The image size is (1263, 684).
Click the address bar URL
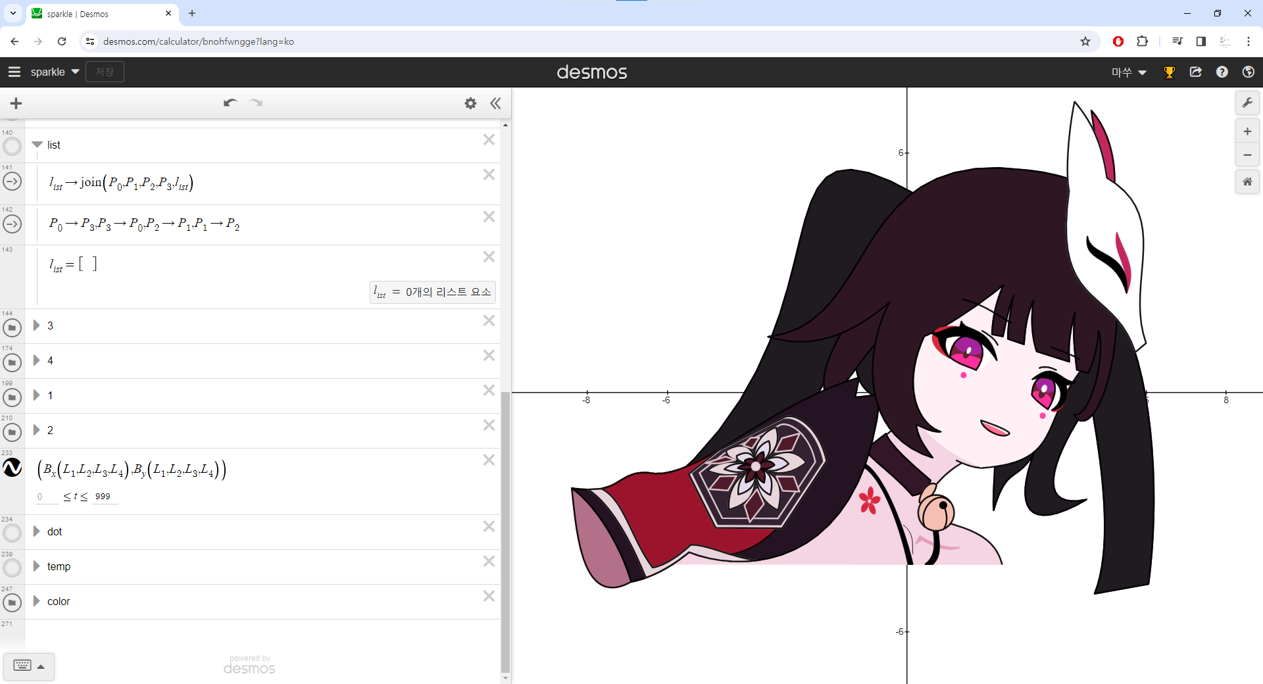pos(199,41)
